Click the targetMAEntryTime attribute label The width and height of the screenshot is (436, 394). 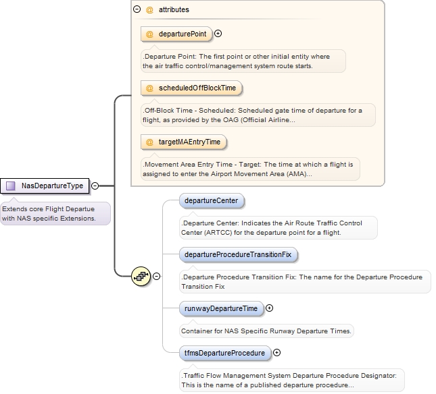pyautogui.click(x=190, y=142)
